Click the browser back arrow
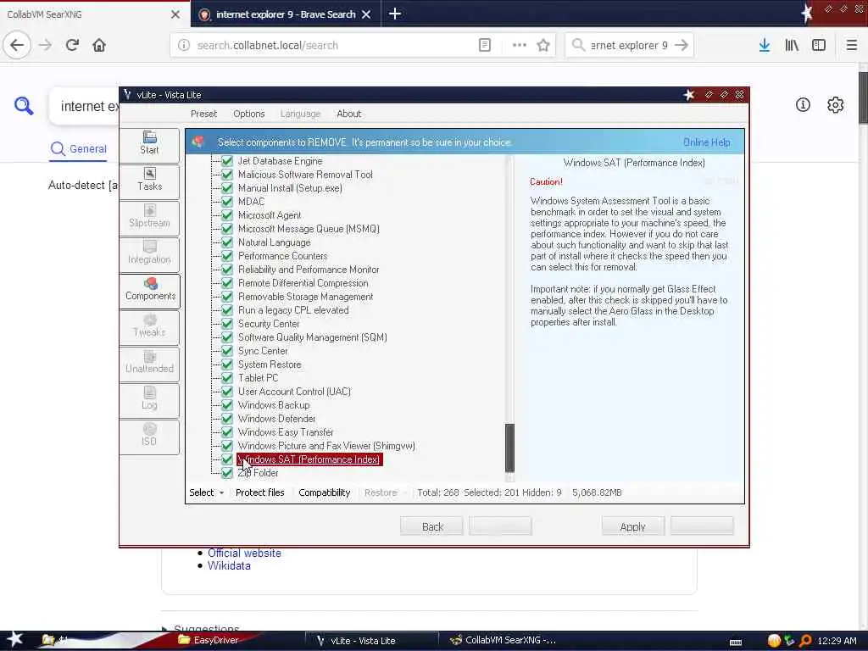Image resolution: width=868 pixels, height=651 pixels. (x=17, y=45)
